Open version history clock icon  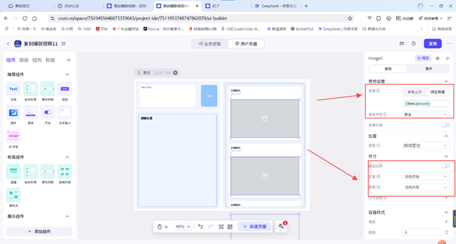click(414, 43)
